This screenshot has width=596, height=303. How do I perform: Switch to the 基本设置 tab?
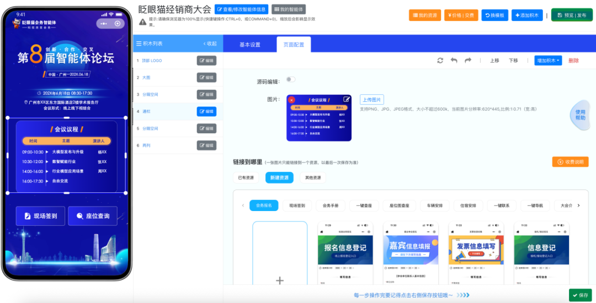pyautogui.click(x=250, y=45)
